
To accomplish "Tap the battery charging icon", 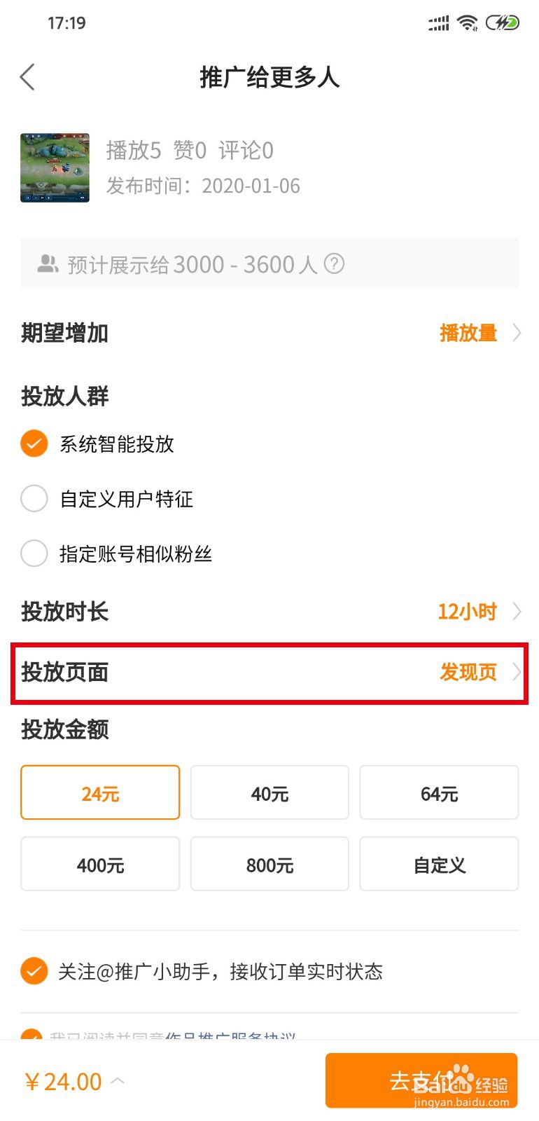I will tap(503, 23).
